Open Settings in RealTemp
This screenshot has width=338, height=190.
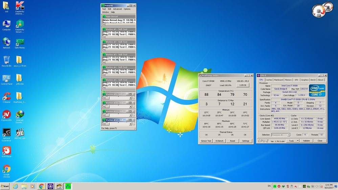pos(246,141)
